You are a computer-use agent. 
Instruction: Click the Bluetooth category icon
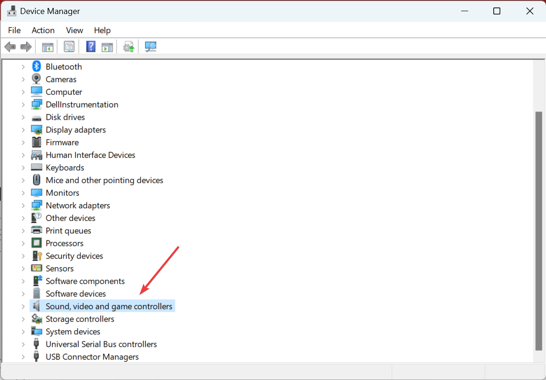click(36, 66)
